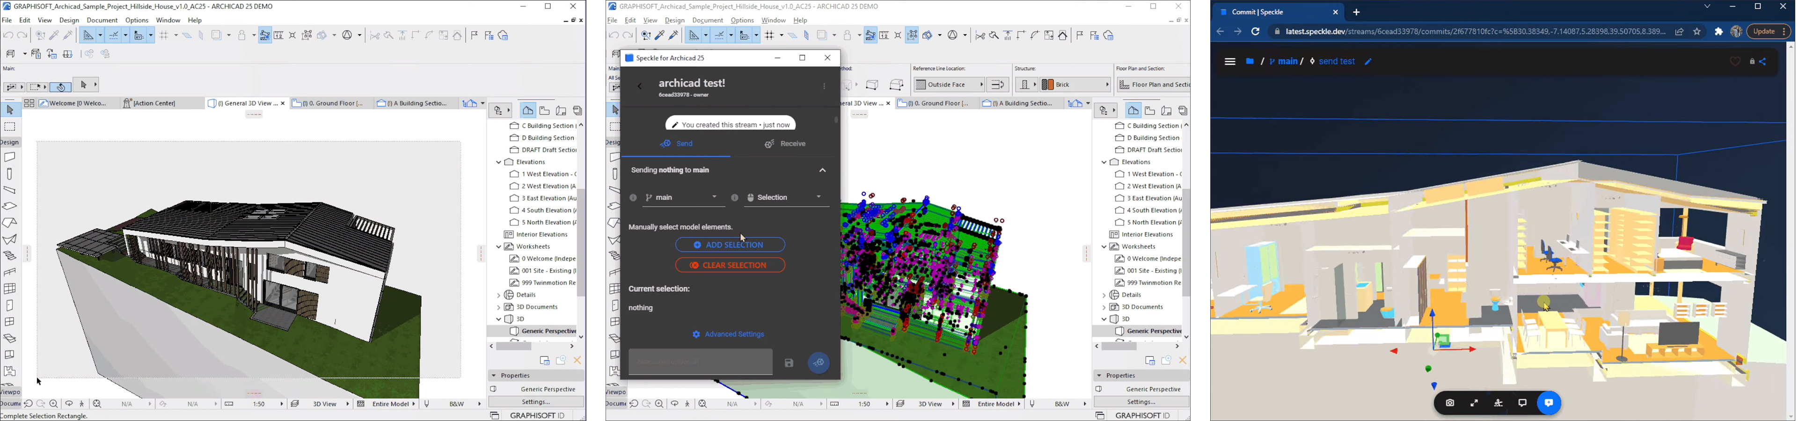Viewport: 1799px width, 421px height.
Task: Click blue folder icon in Speckle breadcrumb
Action: coord(1250,61)
